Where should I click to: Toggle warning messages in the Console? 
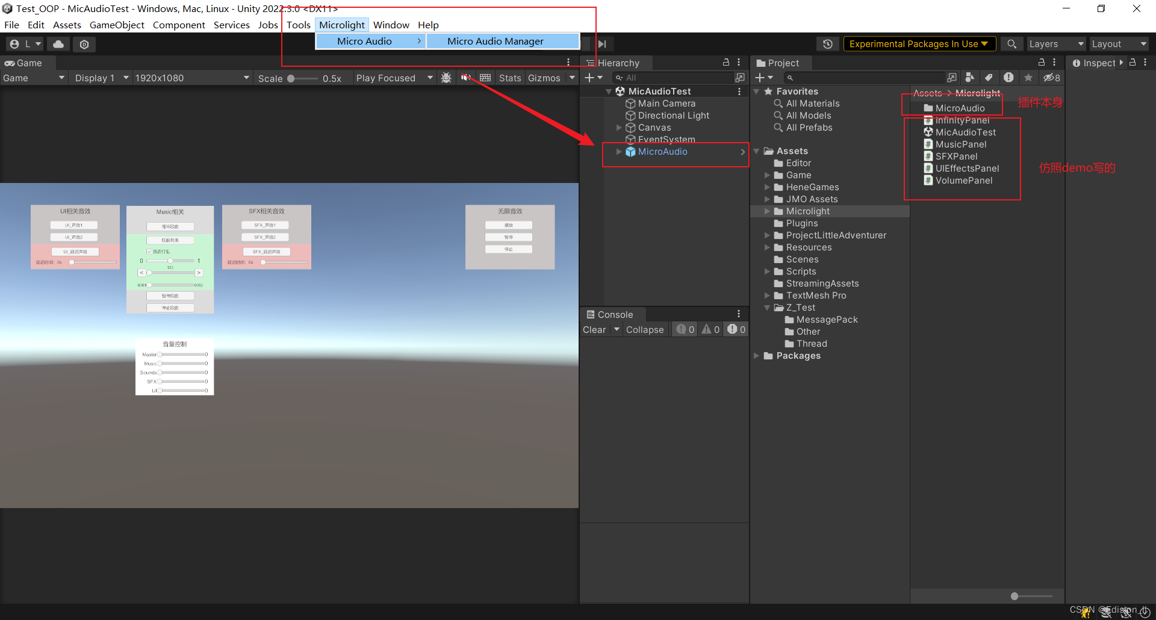tap(710, 329)
